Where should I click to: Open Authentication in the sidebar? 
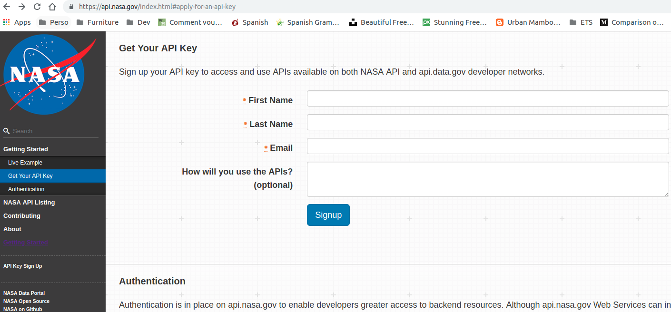pyautogui.click(x=26, y=189)
